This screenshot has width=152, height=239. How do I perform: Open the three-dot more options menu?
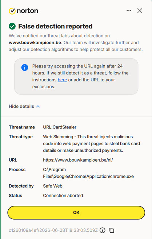click(x=129, y=11)
